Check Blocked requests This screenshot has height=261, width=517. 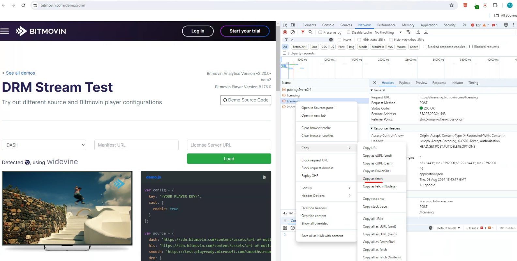click(x=471, y=47)
